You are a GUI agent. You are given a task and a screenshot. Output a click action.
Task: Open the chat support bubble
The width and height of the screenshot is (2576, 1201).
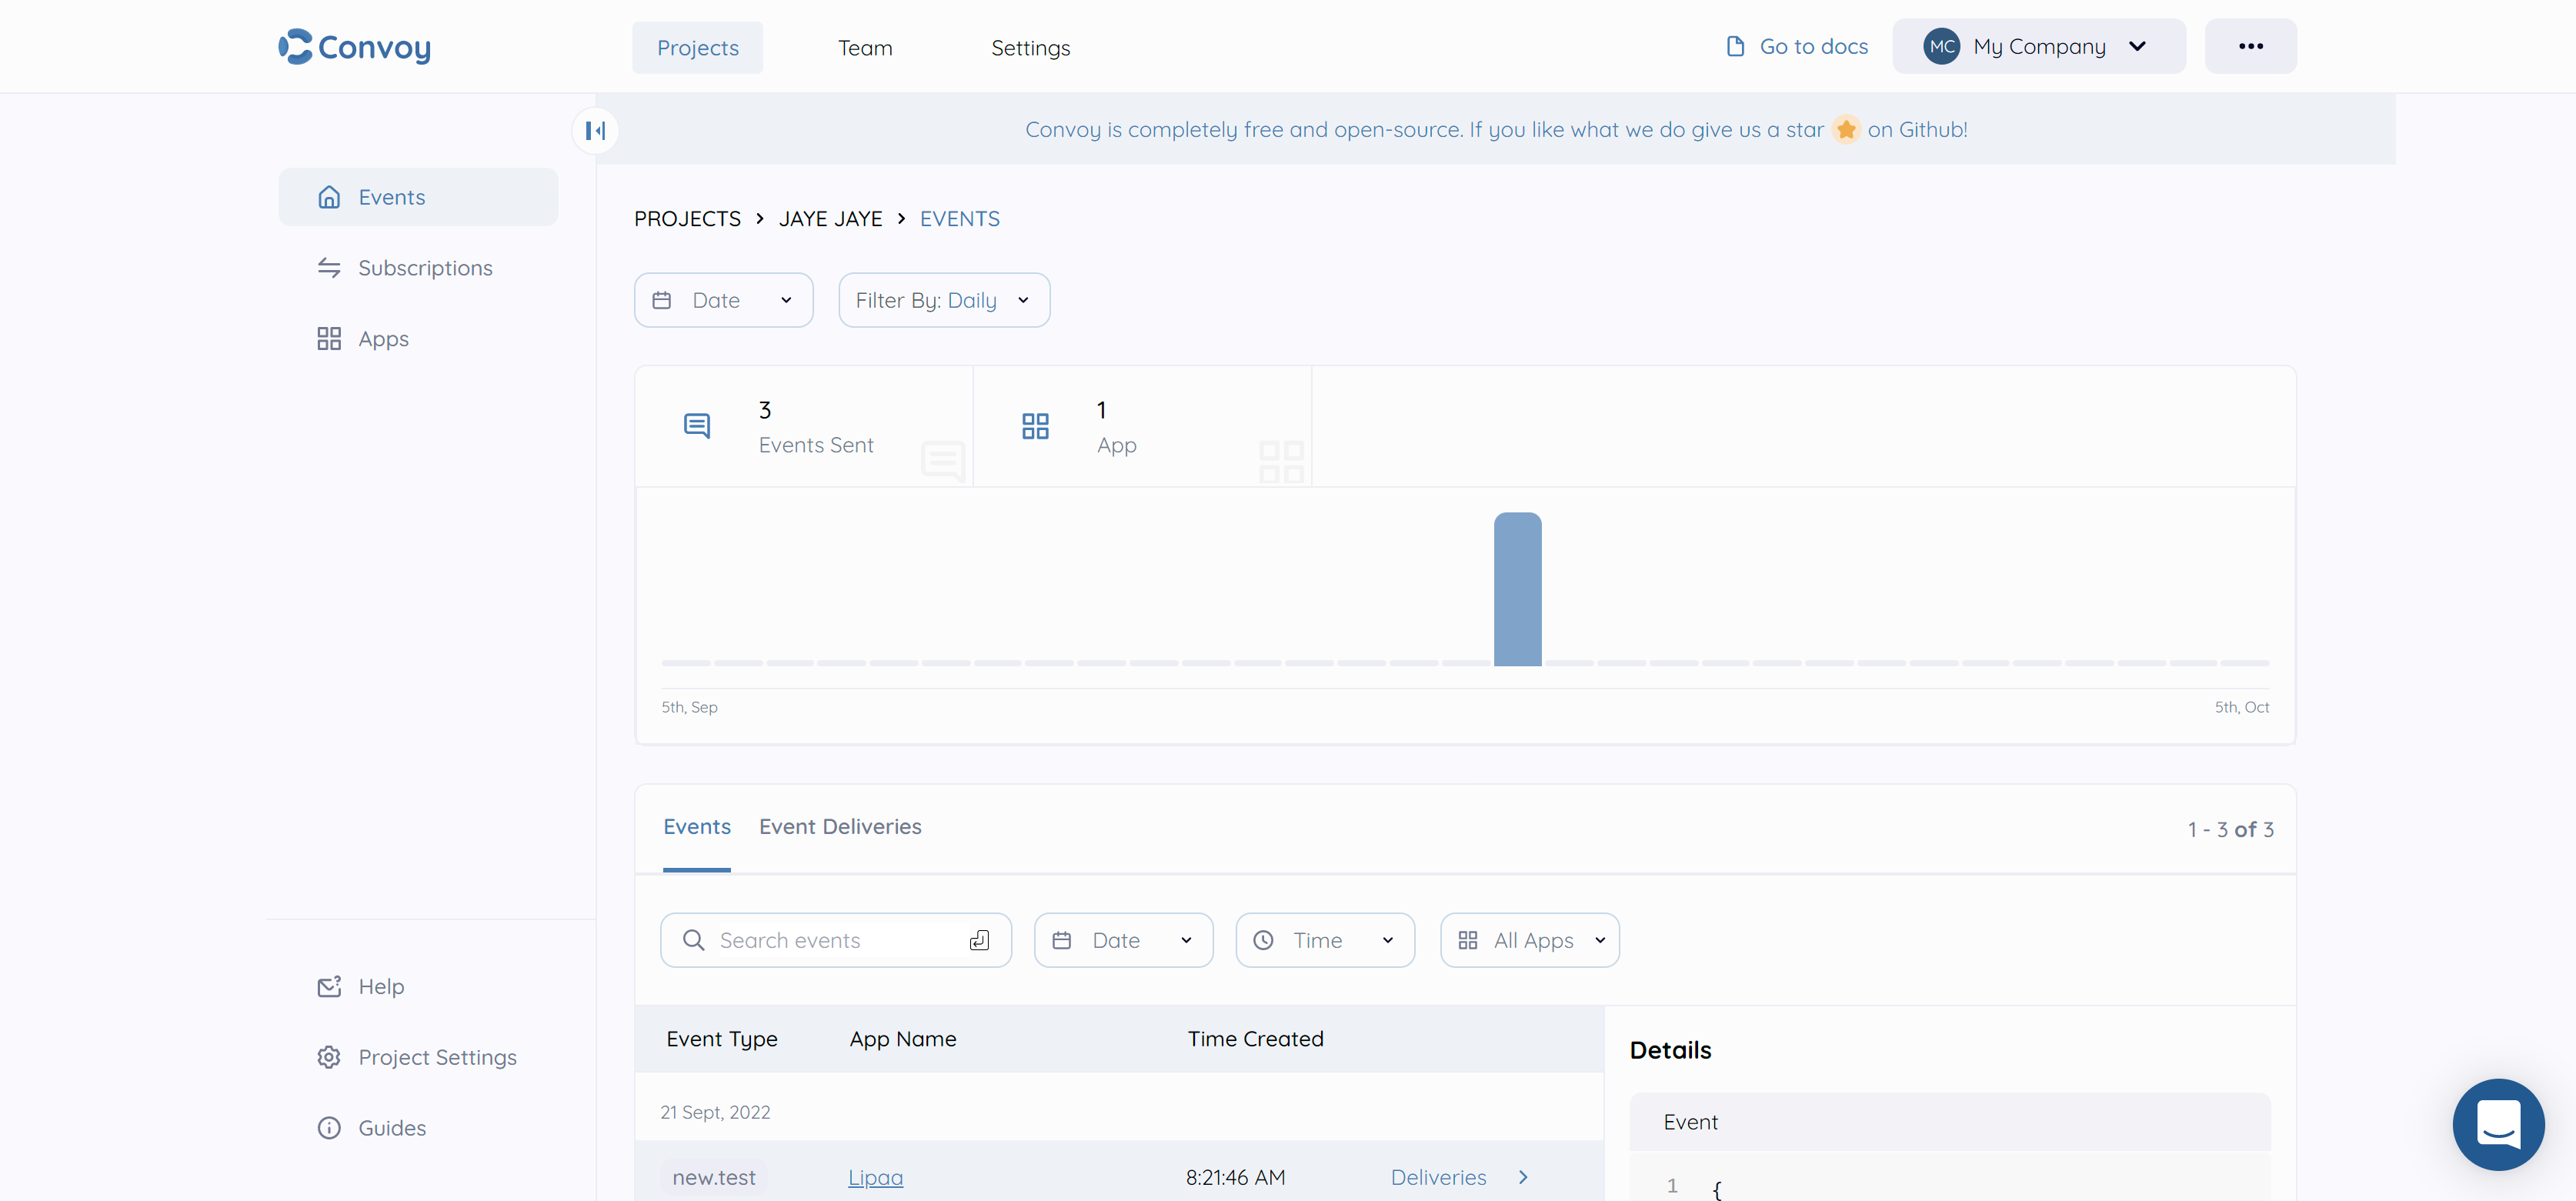point(2498,1124)
